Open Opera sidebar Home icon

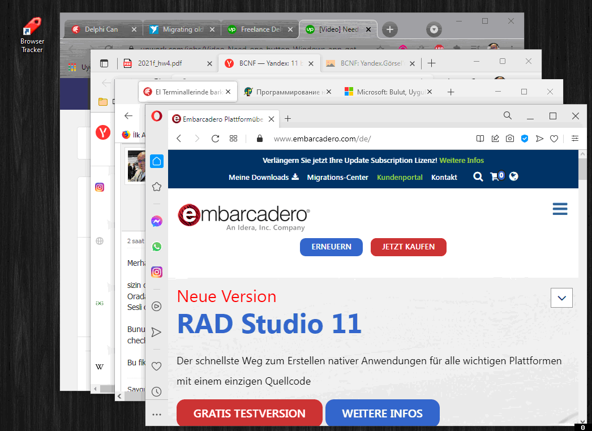click(157, 162)
